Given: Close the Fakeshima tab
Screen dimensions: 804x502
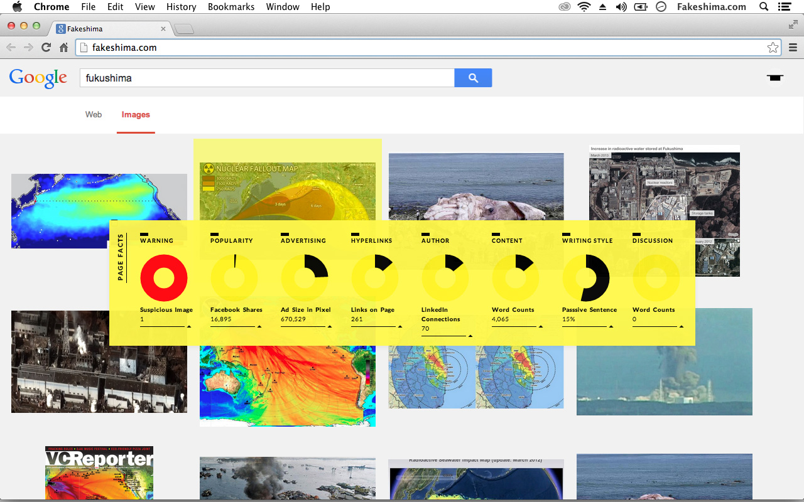Looking at the screenshot, I should [x=163, y=29].
